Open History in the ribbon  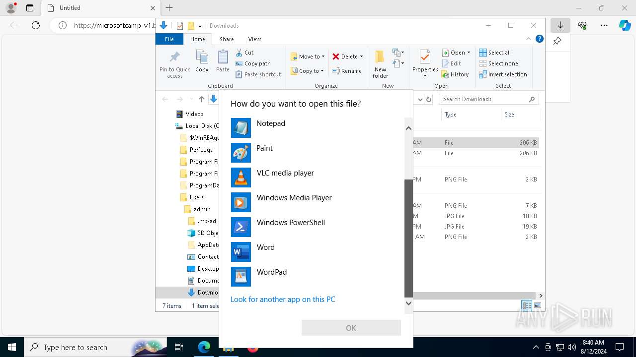pos(455,74)
